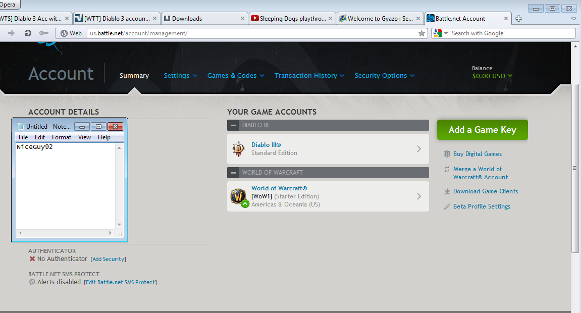This screenshot has width=581, height=313.
Task: Open the Games & Codes dropdown
Action: click(x=236, y=76)
